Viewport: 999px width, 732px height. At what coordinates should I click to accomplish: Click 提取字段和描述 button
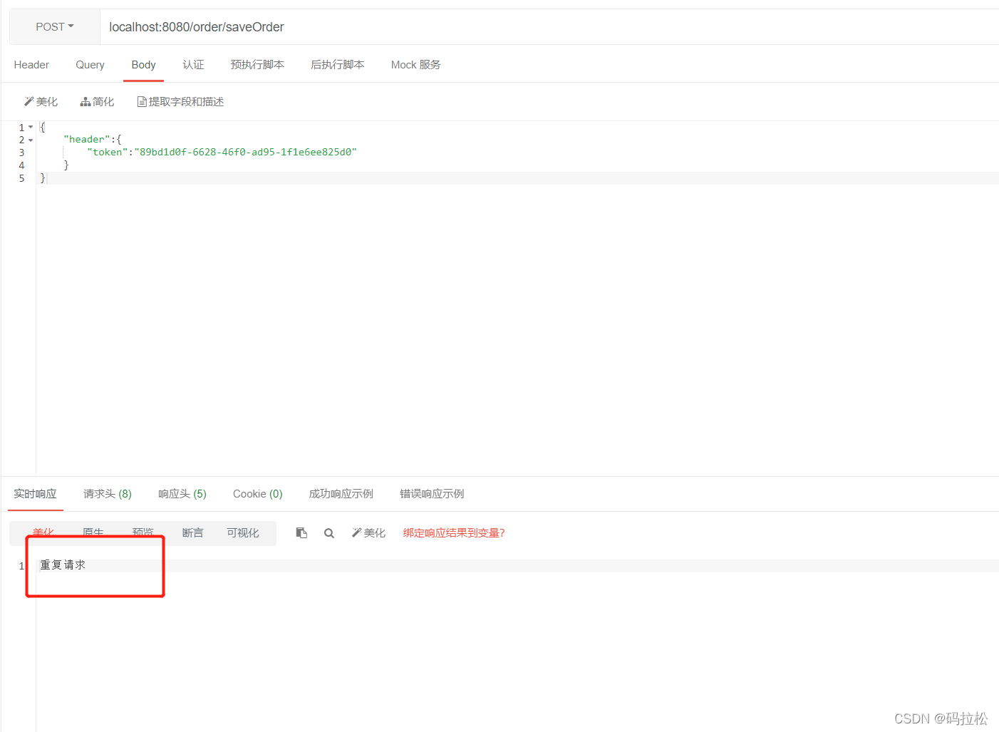[180, 102]
